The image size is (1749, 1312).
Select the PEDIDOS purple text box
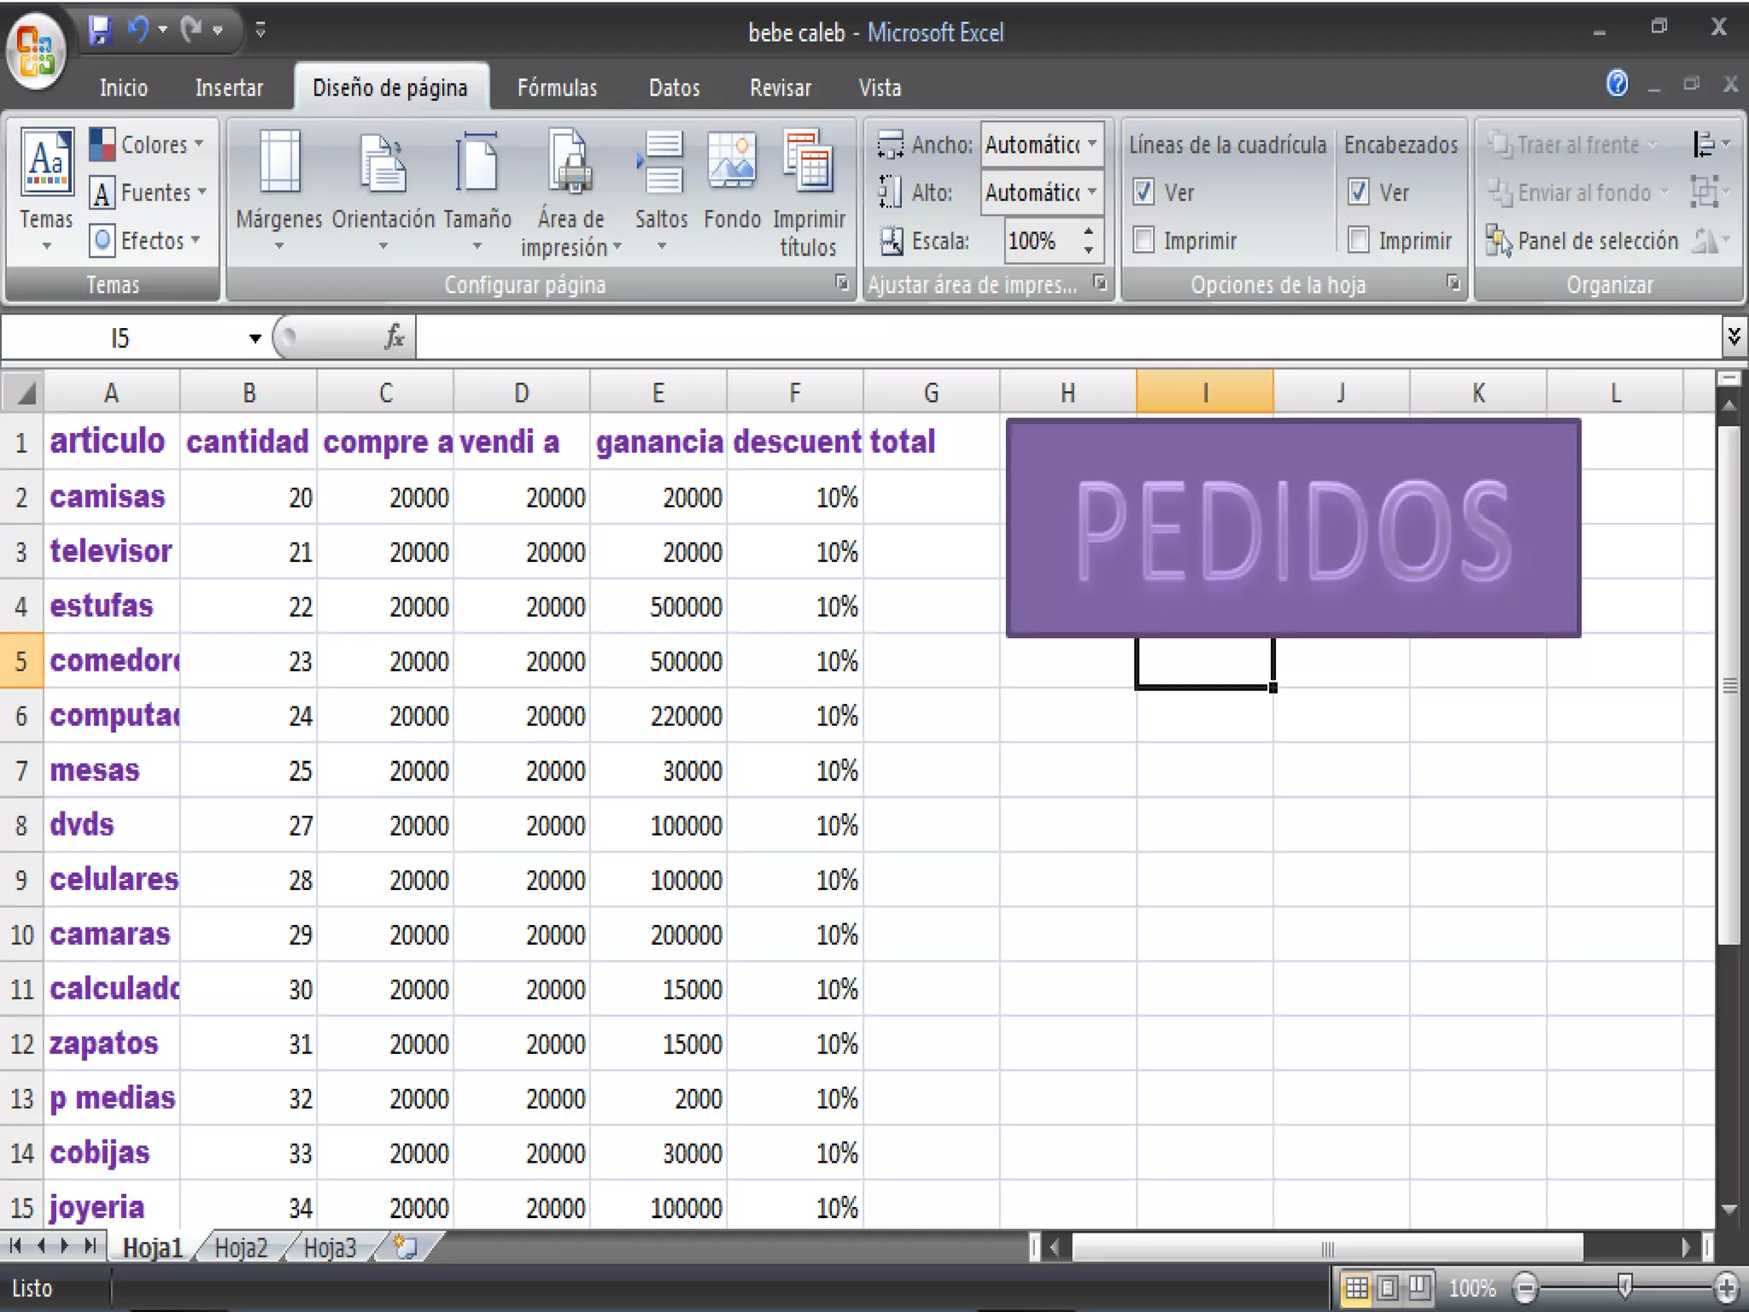(1293, 528)
